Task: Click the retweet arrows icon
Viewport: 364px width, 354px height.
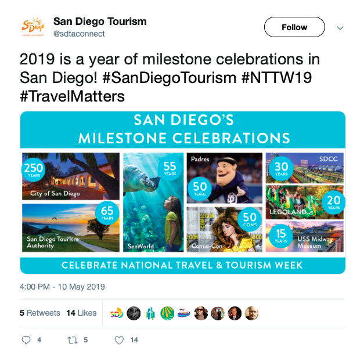Action: click(72, 340)
